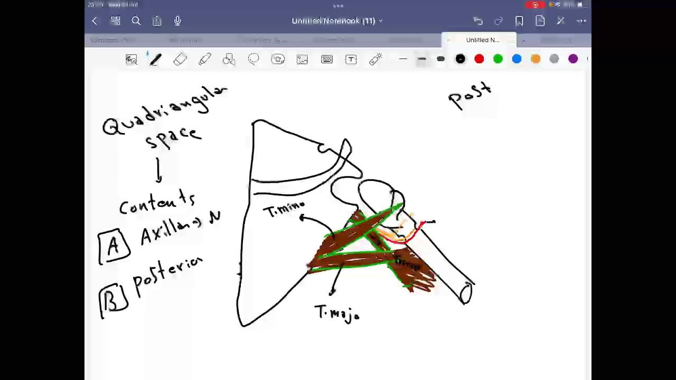Select the Pen tool
This screenshot has height=380, width=676.
tap(155, 60)
